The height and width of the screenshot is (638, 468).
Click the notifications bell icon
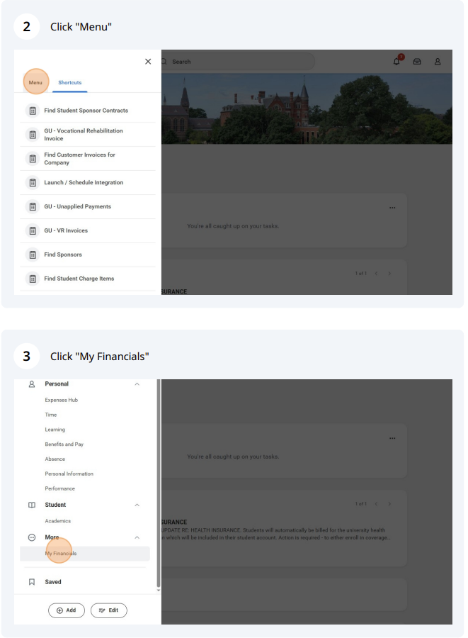click(x=396, y=62)
